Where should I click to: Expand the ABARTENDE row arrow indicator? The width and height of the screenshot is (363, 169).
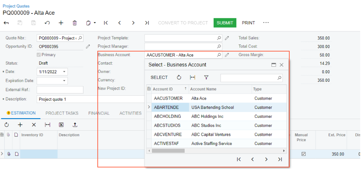[149, 107]
